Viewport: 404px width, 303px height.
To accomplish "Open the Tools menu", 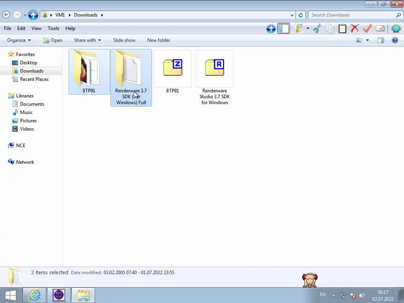I will click(53, 28).
